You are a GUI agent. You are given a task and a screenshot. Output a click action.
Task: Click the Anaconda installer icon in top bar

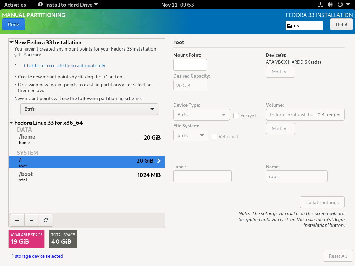tap(41, 5)
